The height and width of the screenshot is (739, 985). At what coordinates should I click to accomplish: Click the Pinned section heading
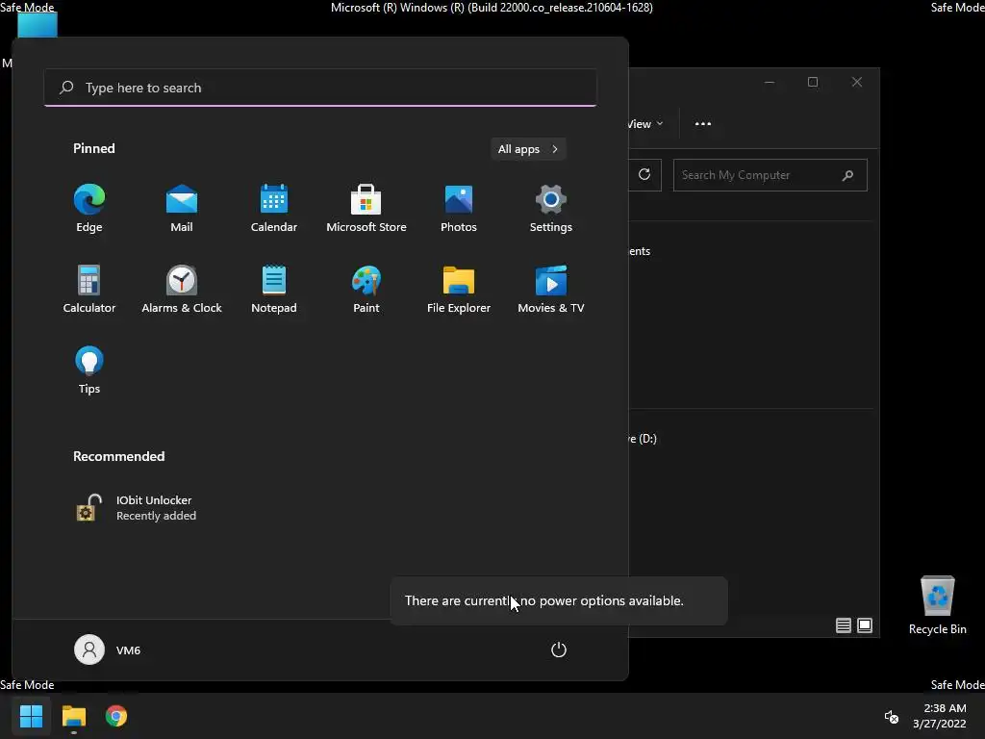94,148
